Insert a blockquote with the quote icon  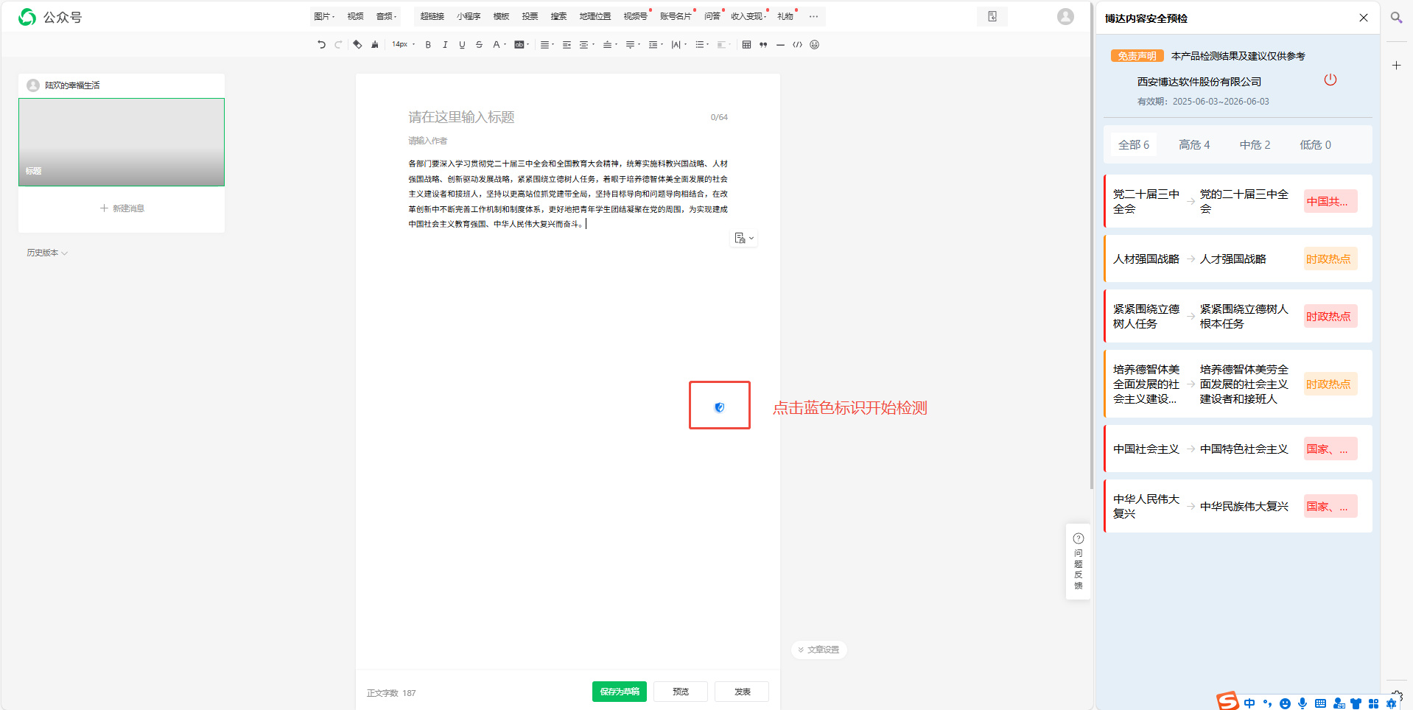763,45
